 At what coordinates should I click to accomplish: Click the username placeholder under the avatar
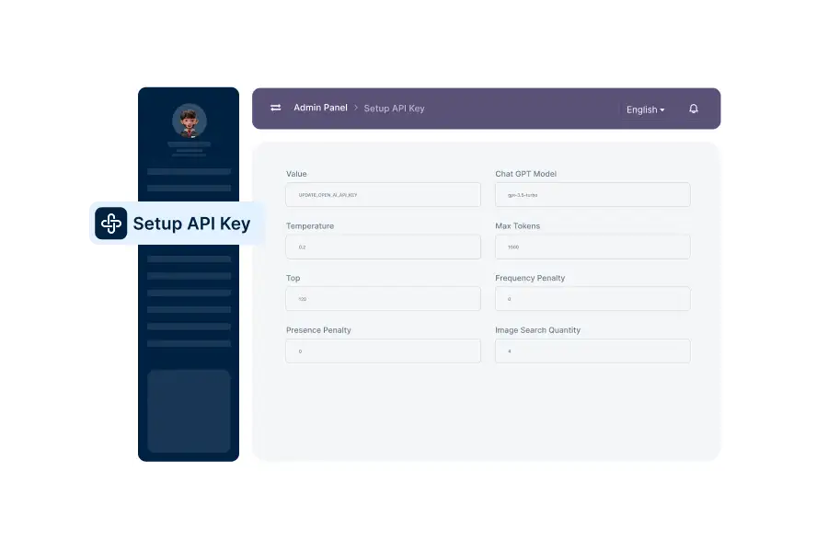click(189, 144)
